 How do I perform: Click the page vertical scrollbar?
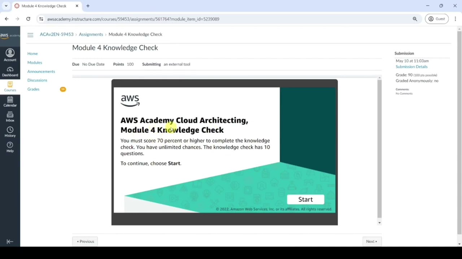coord(459,133)
